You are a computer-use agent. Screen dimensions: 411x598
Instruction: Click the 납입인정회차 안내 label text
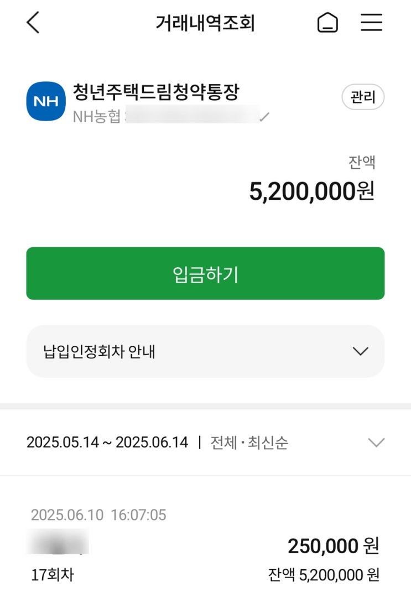[99, 352]
